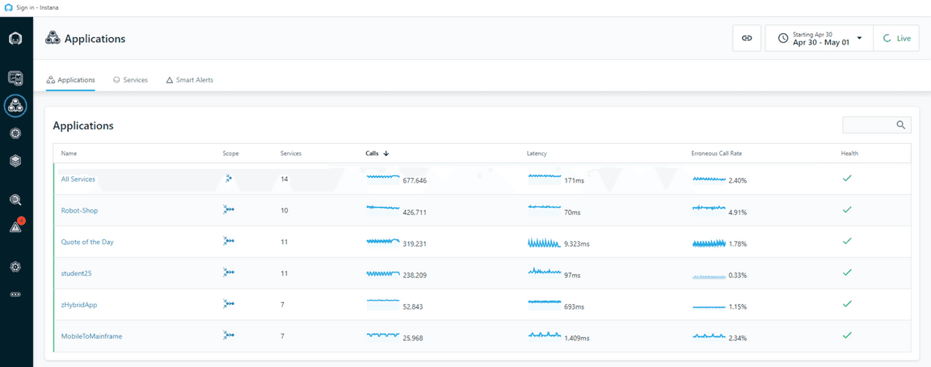The width and height of the screenshot is (931, 367).
Task: Open the Settings gear in the sidebar
Action: click(x=15, y=267)
